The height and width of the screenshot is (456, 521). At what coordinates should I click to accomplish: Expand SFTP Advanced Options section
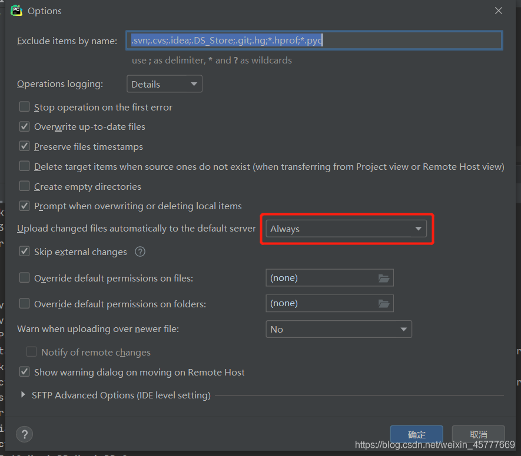23,395
